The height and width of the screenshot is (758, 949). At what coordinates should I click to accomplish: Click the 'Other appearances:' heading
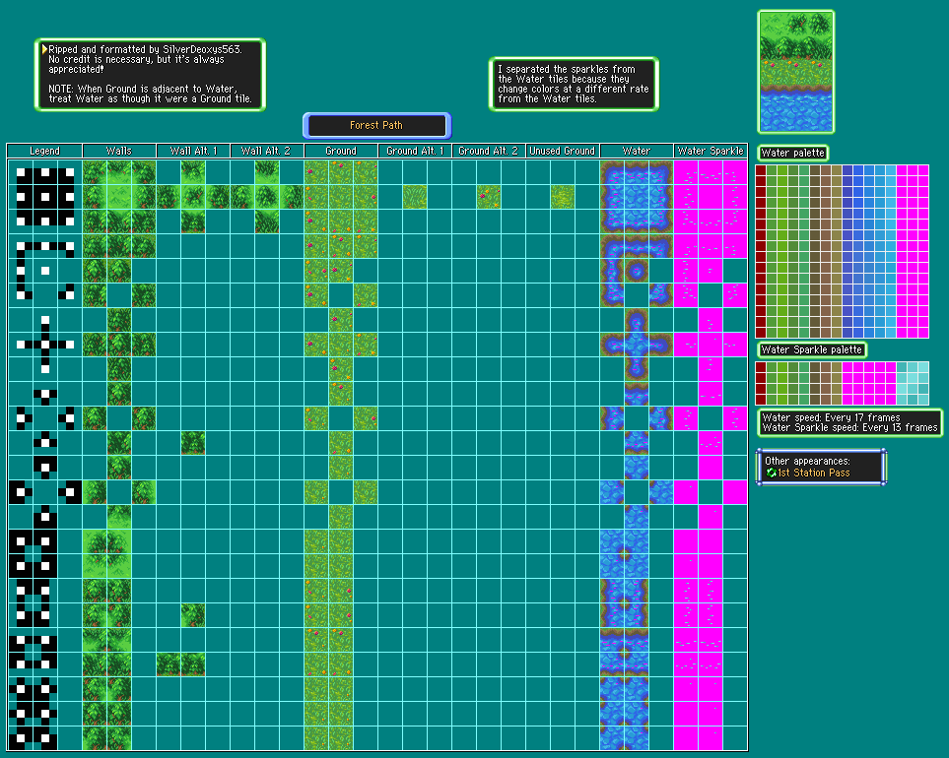point(807,461)
